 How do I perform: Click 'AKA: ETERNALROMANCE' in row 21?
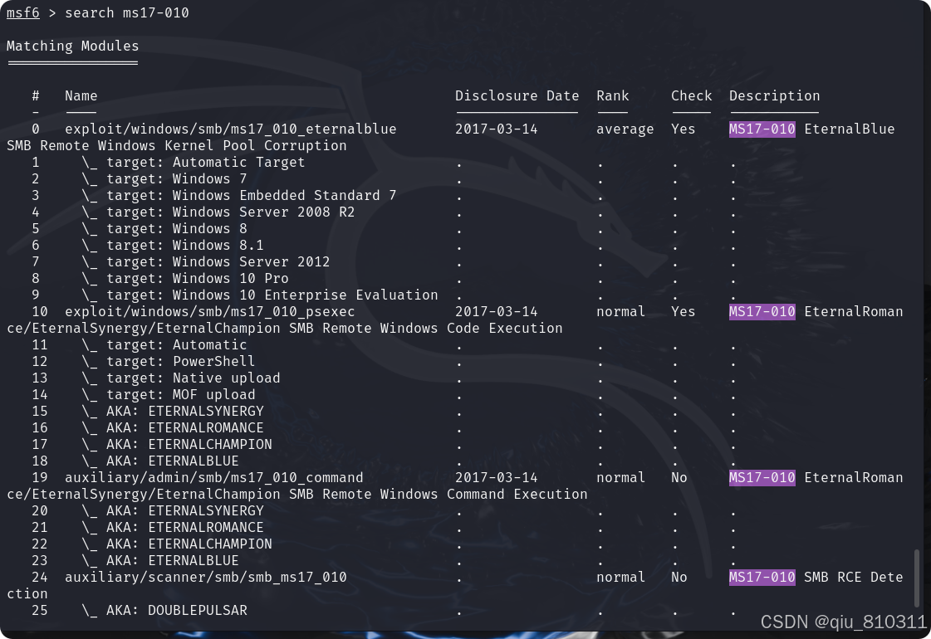pyautogui.click(x=172, y=528)
